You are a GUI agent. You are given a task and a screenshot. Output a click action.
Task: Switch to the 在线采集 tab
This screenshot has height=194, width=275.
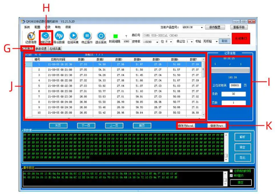[x=55, y=49]
